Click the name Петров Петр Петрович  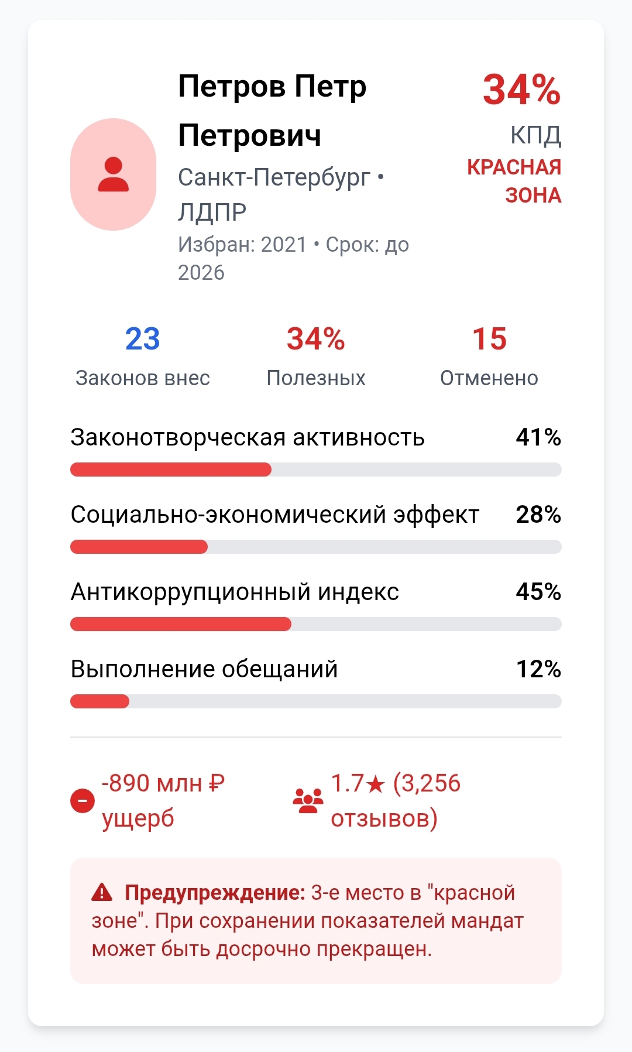pos(272,111)
